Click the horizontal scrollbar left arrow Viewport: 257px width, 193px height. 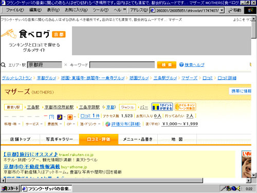click(x=3, y=180)
